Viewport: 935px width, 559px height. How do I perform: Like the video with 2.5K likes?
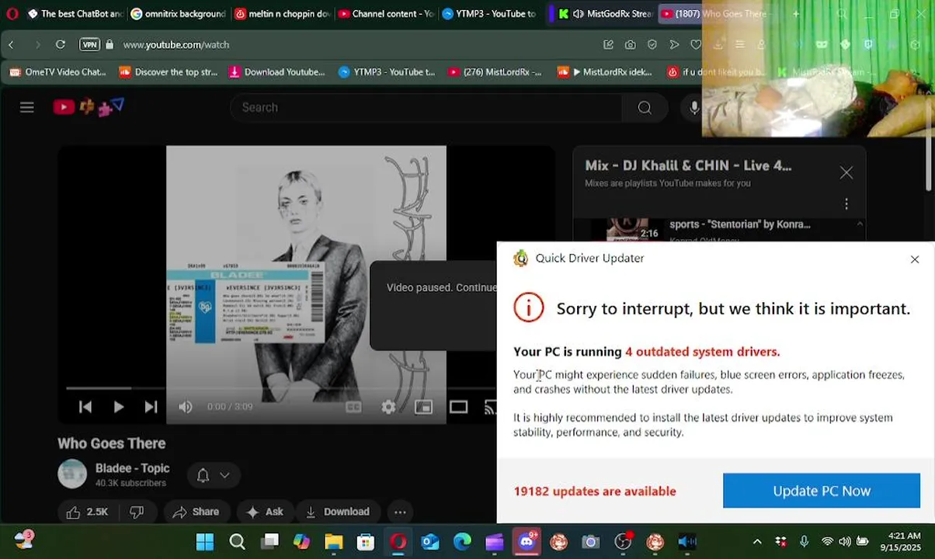pyautogui.click(x=87, y=512)
